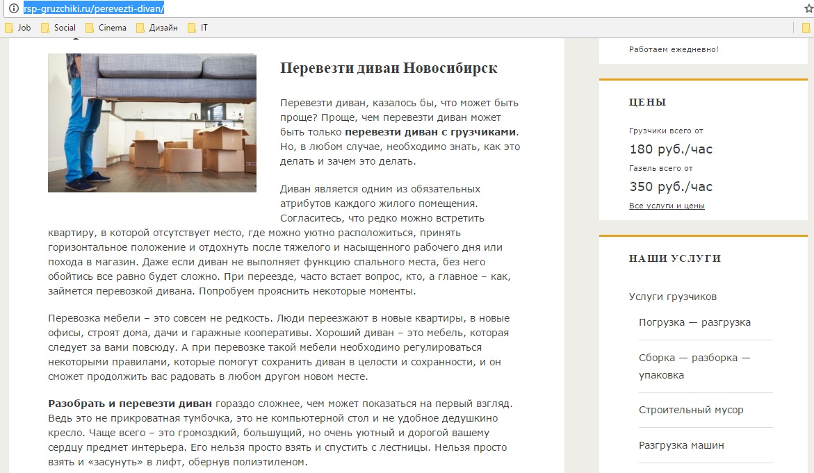
Task: Open the Cinema bookmarks folder
Action: click(x=106, y=28)
